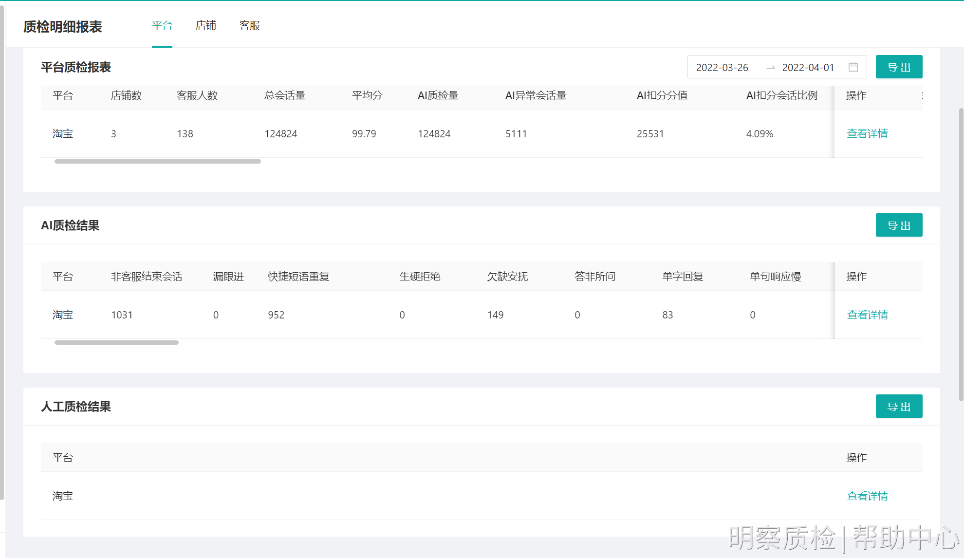Switch to the 店铺 tab
The image size is (964, 558).
click(x=206, y=26)
